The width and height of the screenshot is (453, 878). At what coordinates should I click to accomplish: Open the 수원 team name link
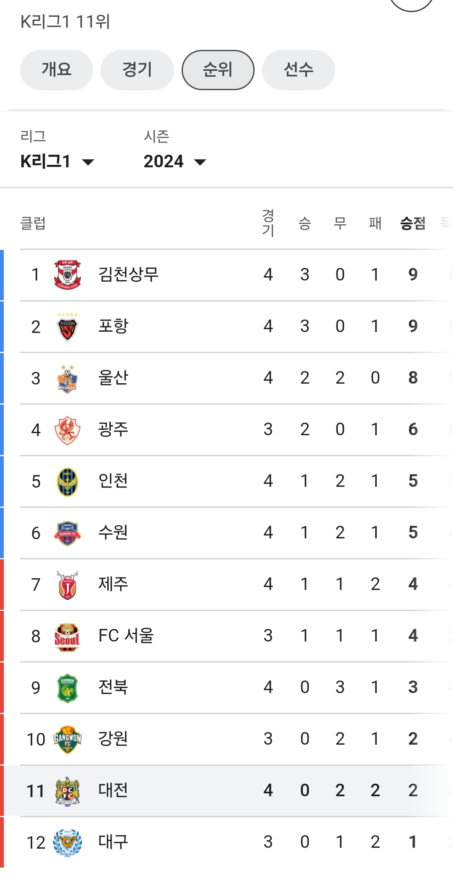coord(113,533)
